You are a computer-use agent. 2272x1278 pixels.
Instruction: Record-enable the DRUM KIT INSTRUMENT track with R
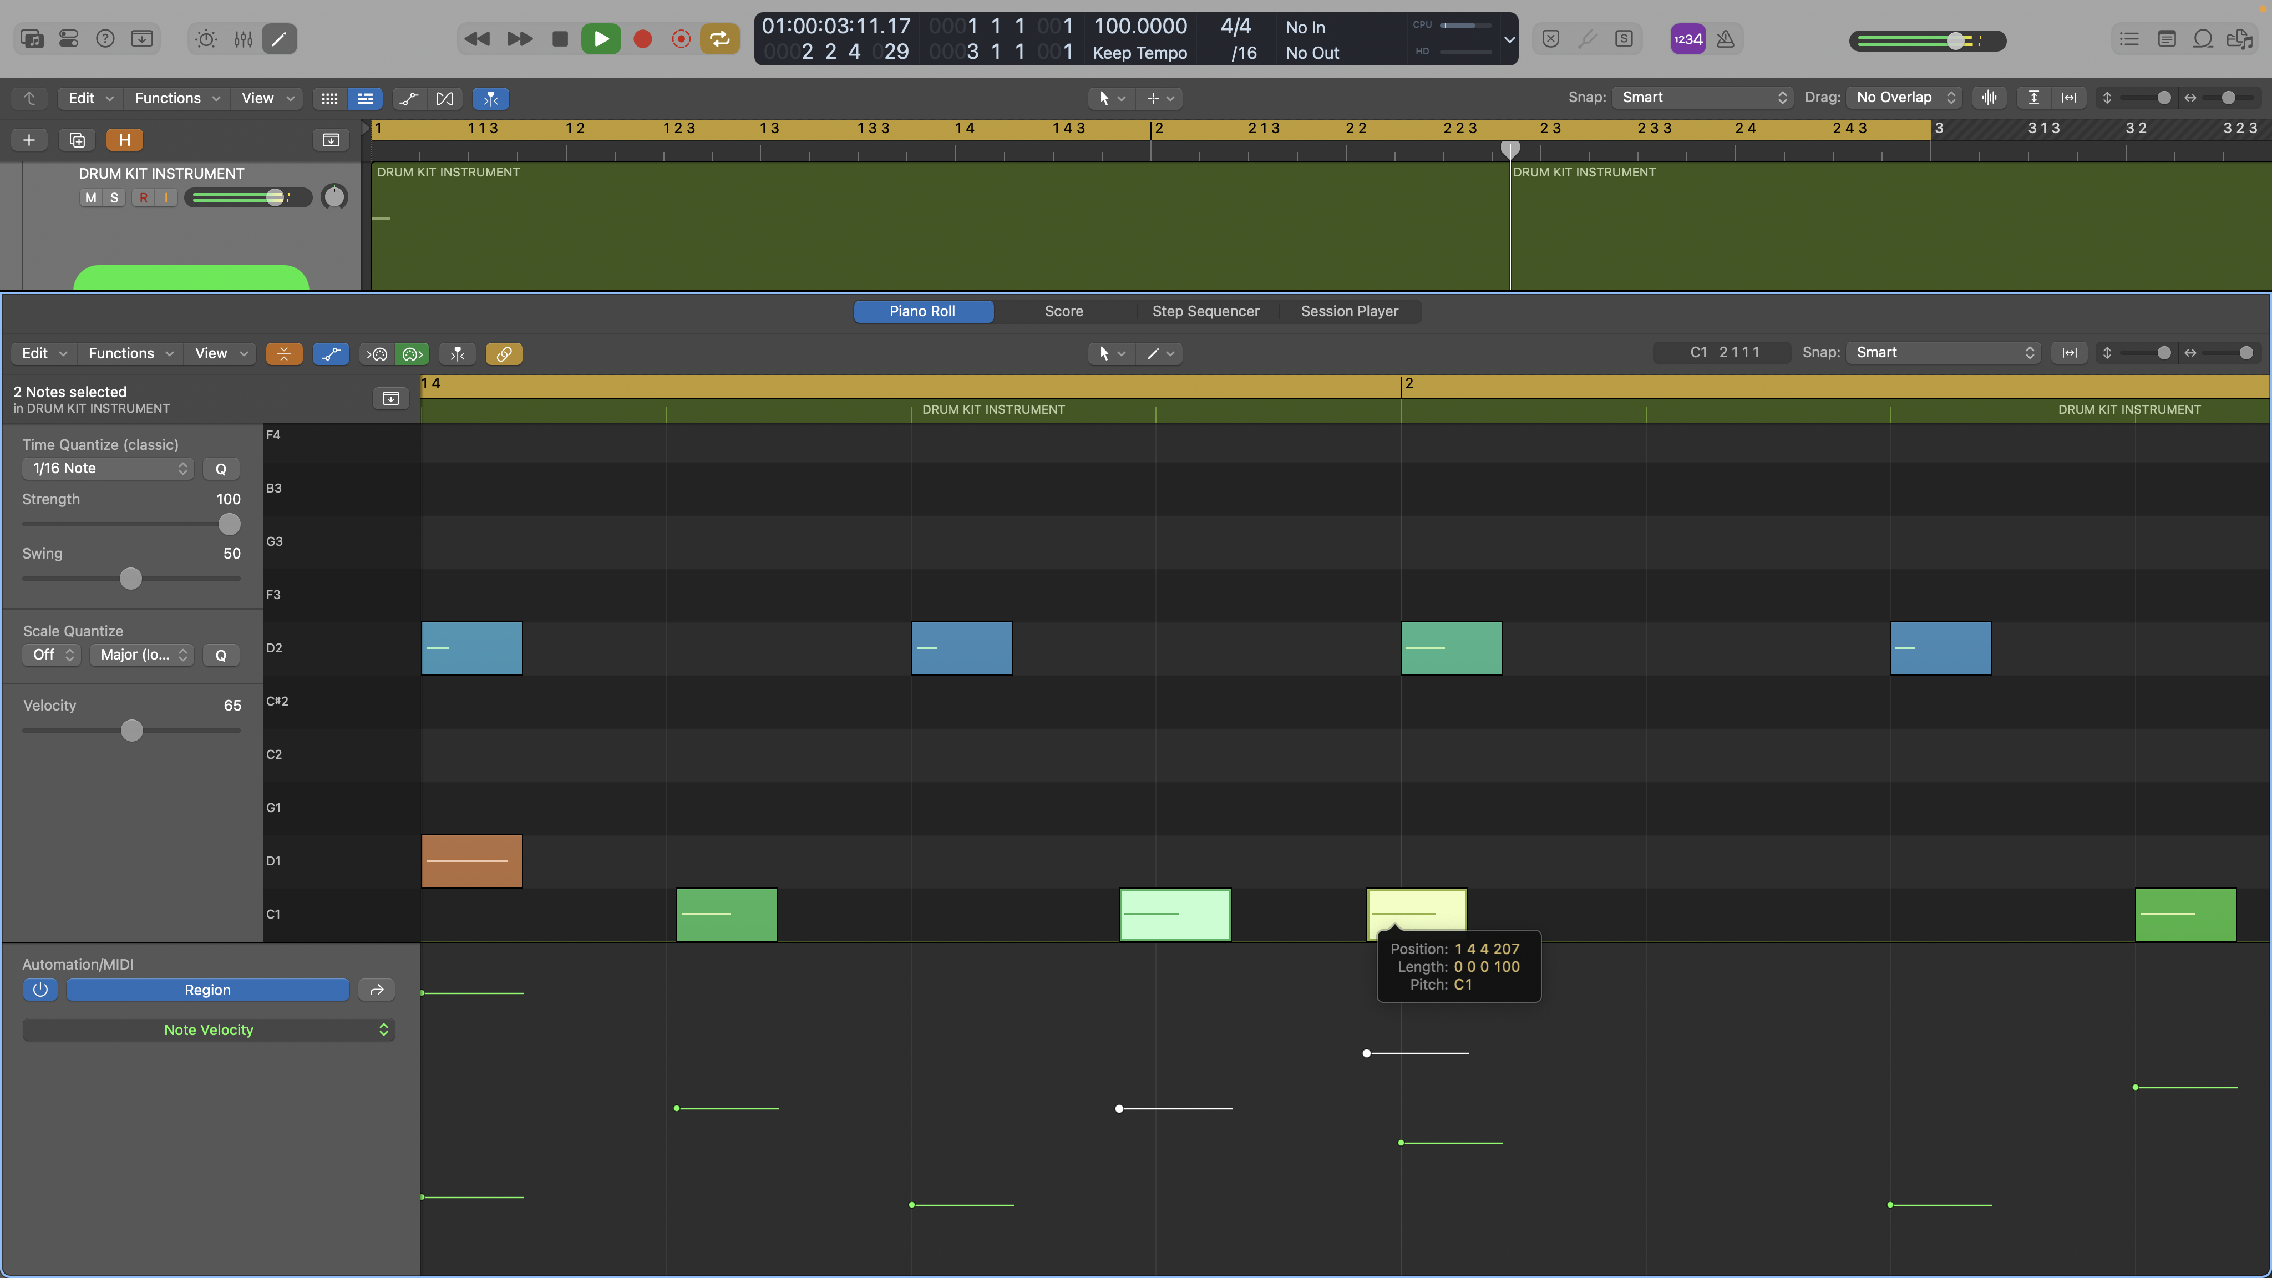(x=143, y=197)
